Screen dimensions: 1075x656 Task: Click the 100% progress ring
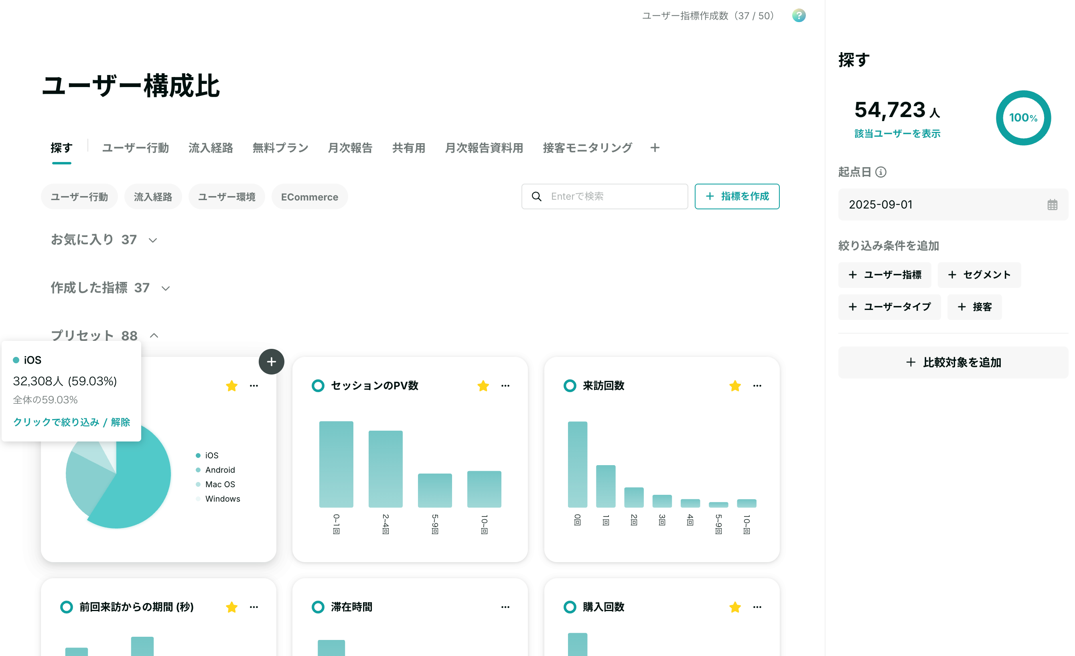point(1023,118)
